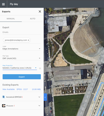Click the blue Export button
The image size is (104, 116).
[x=22, y=77]
